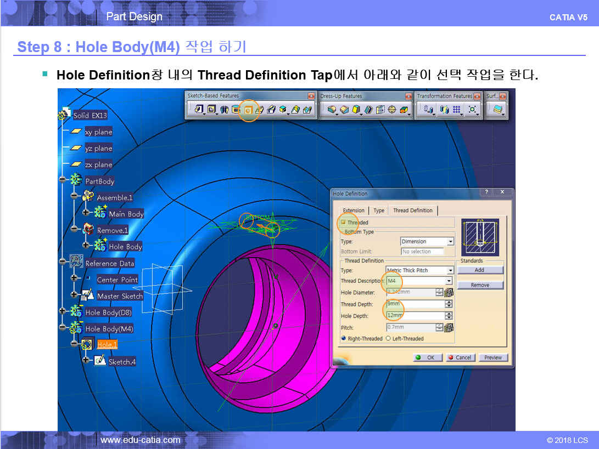Select the Rib tool icon
This screenshot has width=599, height=449.
pos(259,110)
